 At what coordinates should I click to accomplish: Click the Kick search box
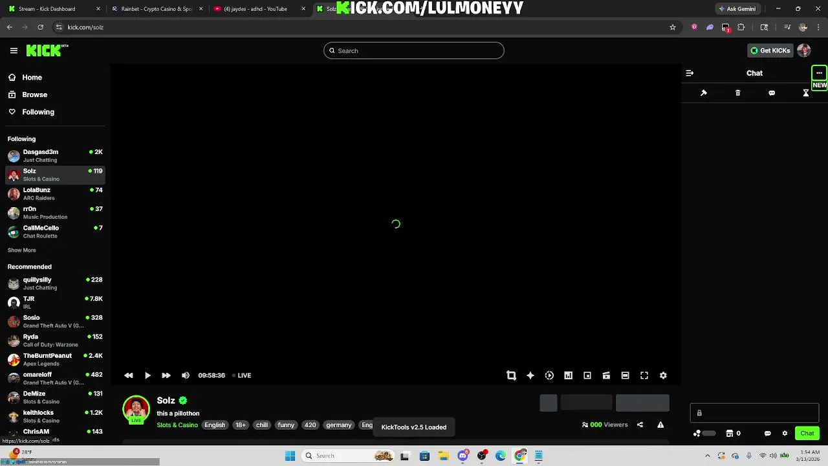pyautogui.click(x=414, y=50)
